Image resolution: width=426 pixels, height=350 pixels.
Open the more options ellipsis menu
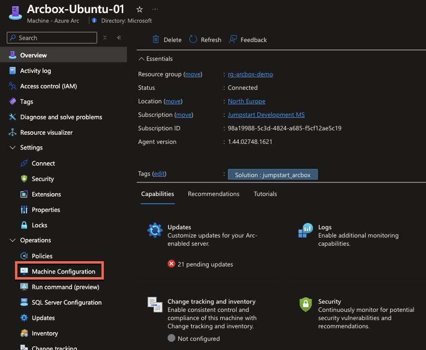(155, 9)
